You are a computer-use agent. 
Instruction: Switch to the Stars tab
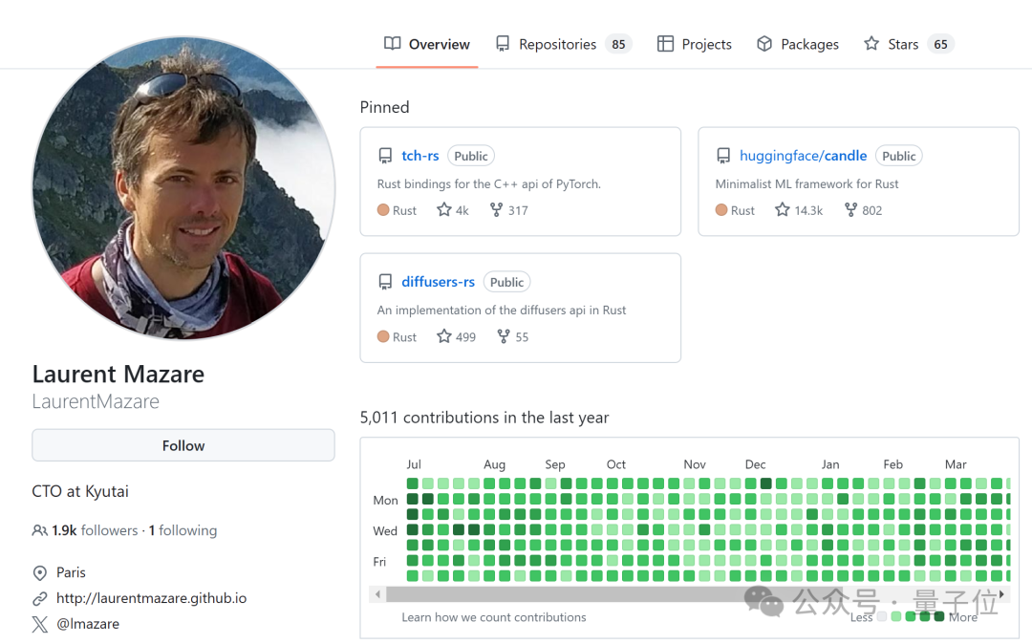(x=902, y=44)
